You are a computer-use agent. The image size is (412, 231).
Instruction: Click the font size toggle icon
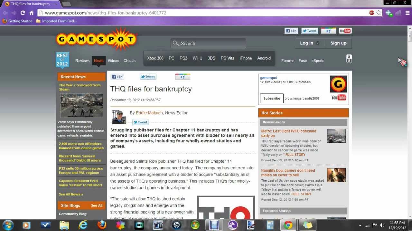349,59
